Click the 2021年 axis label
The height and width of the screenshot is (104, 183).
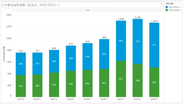(x=121, y=99)
